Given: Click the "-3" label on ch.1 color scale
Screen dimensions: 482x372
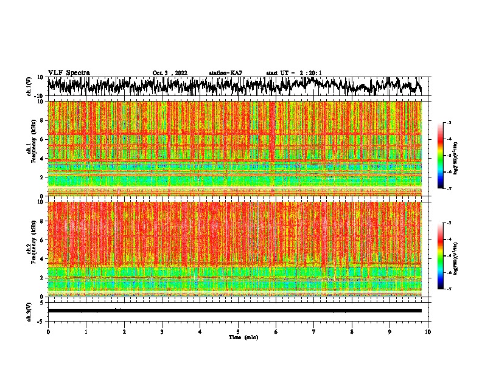Looking at the screenshot, I should (449, 123).
